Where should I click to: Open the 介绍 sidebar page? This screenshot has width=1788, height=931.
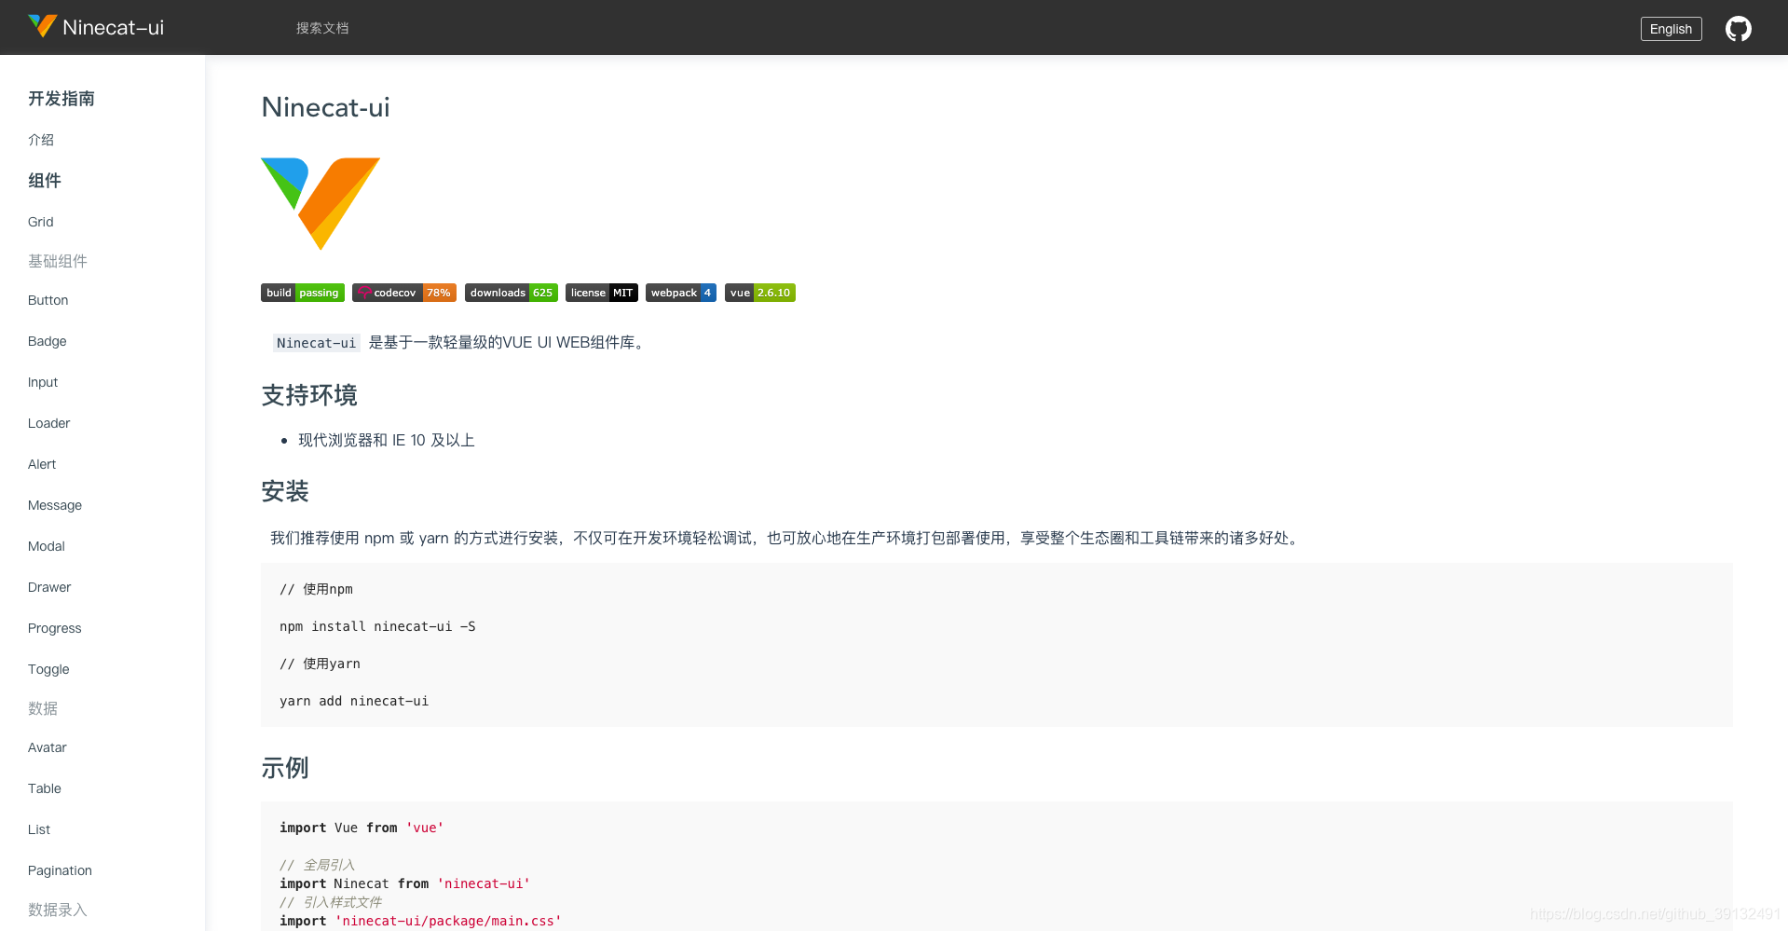click(41, 140)
